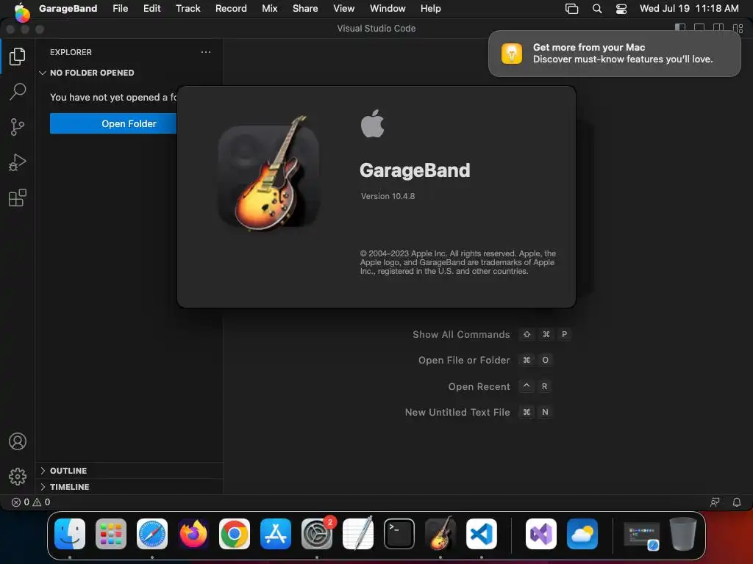753x564 pixels.
Task: Open the Edit menu
Action: pos(151,8)
